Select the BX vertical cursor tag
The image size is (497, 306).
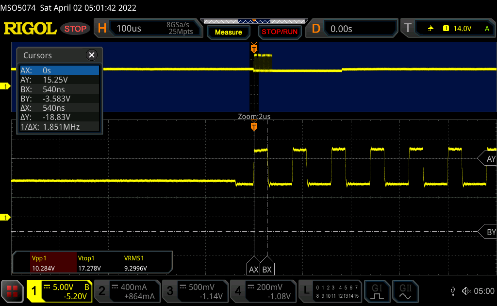(x=267, y=266)
